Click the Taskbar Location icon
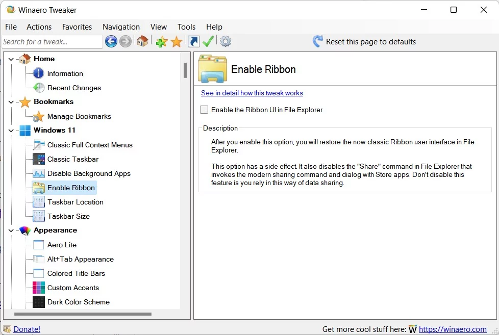 39,202
